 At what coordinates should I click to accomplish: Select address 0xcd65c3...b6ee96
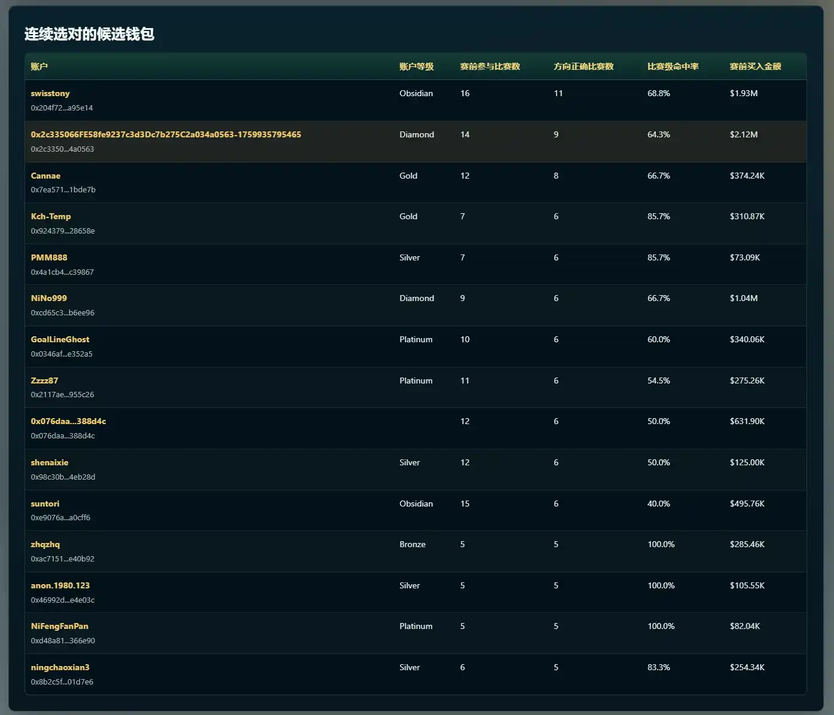tap(62, 313)
